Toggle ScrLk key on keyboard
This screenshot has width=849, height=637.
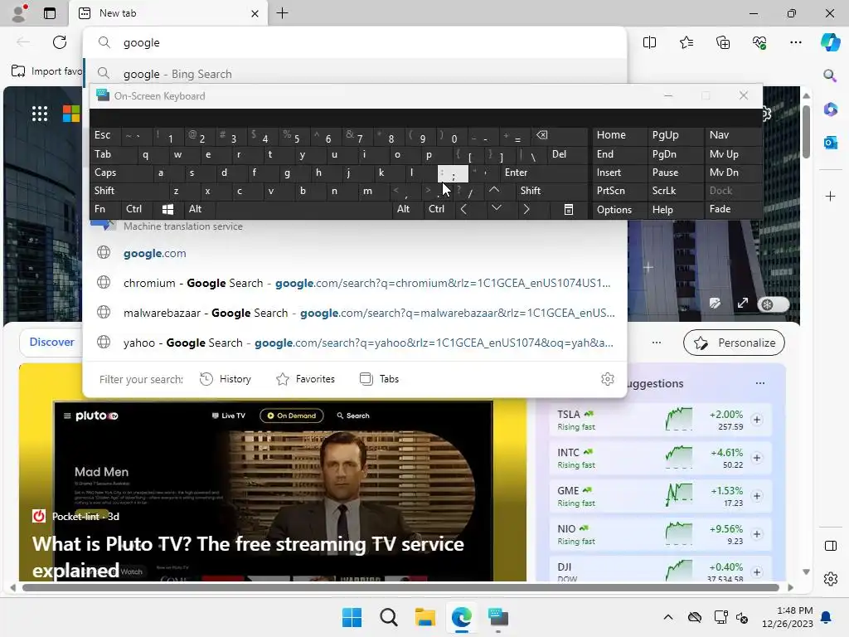pyautogui.click(x=675, y=191)
